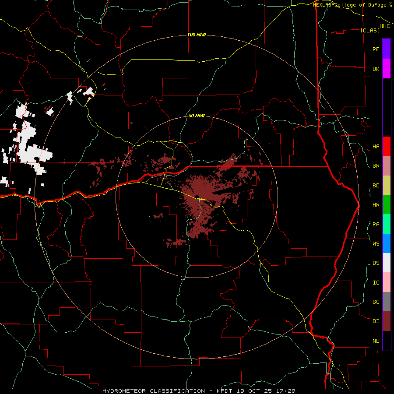Viewport: 394px width, 394px height.
Task: Click the HHC product code text
Action: (x=385, y=26)
